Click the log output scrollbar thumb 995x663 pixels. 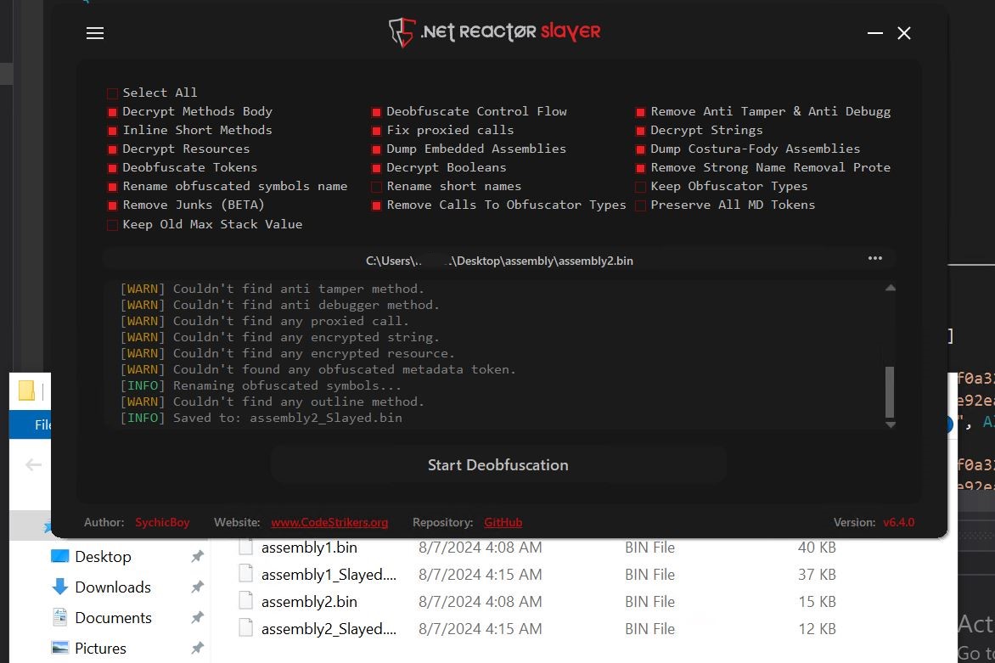pyautogui.click(x=890, y=390)
